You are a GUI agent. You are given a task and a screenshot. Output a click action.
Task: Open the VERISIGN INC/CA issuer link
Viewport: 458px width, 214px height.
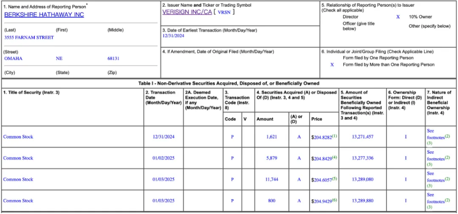pos(187,12)
